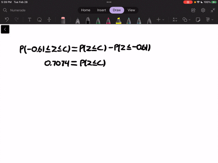Add a new pen with plus
The image size is (218, 163).
click(159, 19)
